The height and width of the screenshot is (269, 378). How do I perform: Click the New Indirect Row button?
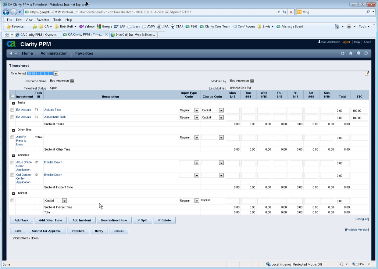click(x=114, y=220)
